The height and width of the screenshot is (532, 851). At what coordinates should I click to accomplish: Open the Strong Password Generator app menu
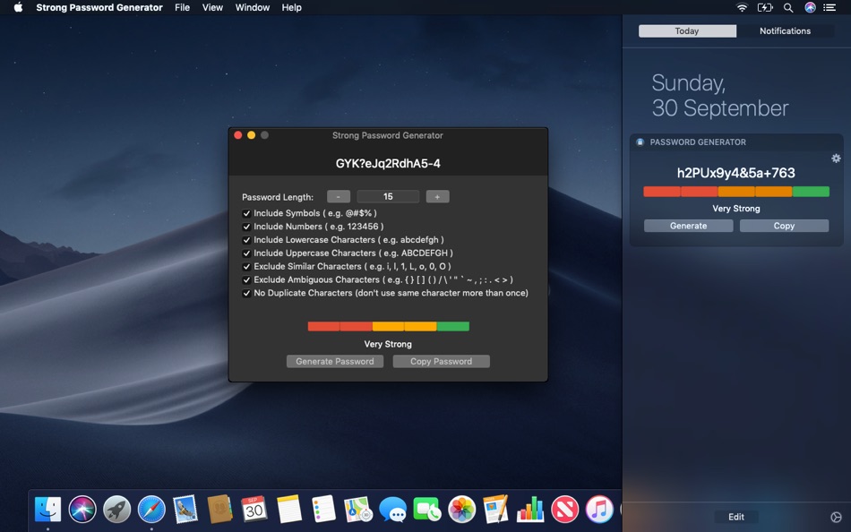(99, 7)
